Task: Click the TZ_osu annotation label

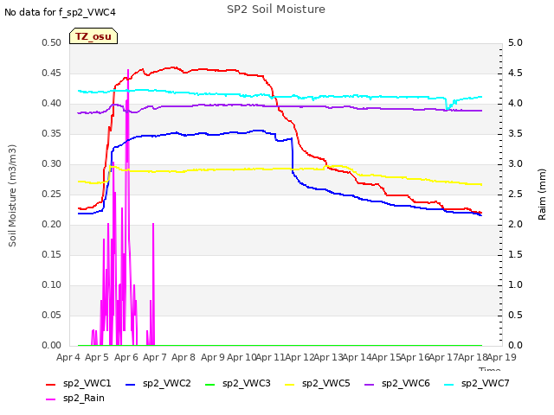Action: 93,36
